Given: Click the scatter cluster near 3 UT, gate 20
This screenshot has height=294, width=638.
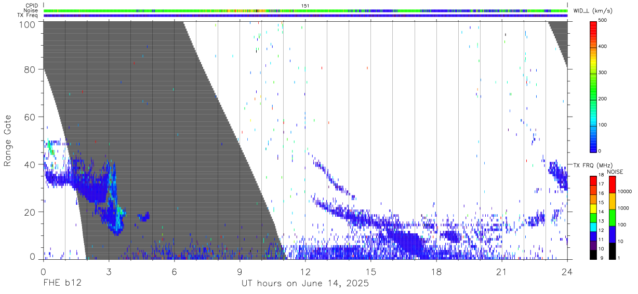Looking at the screenshot, I should (112, 218).
